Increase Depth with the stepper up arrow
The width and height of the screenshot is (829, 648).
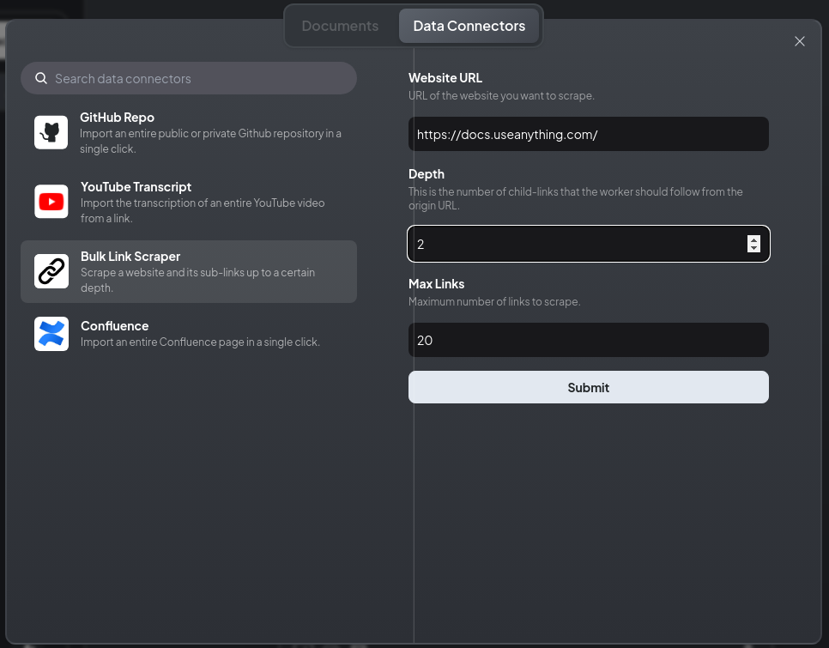click(754, 240)
